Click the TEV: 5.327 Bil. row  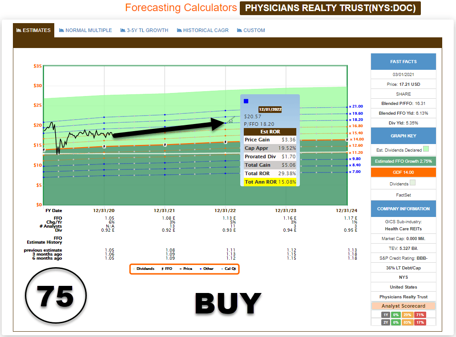coord(404,249)
